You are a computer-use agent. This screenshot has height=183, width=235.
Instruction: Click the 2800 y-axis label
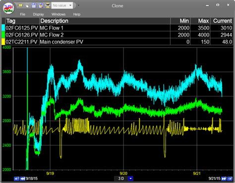click(7, 121)
